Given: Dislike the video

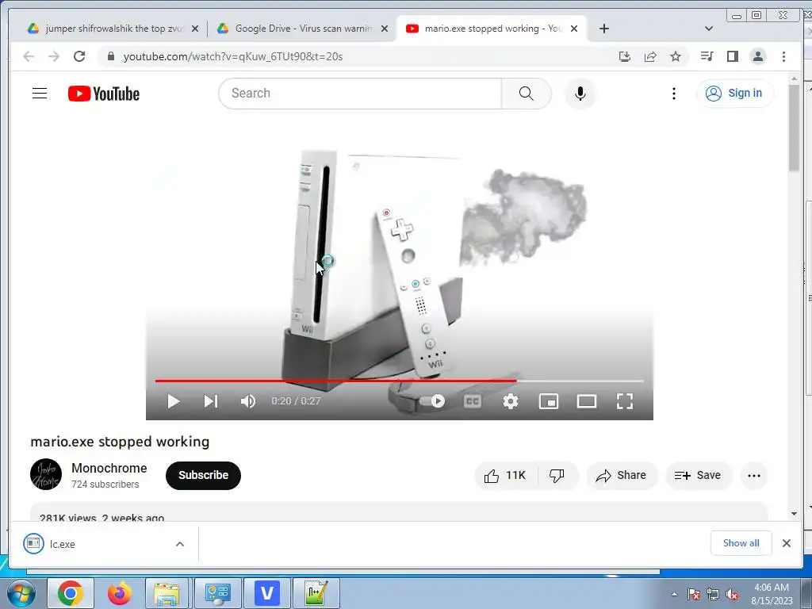Looking at the screenshot, I should click(557, 476).
